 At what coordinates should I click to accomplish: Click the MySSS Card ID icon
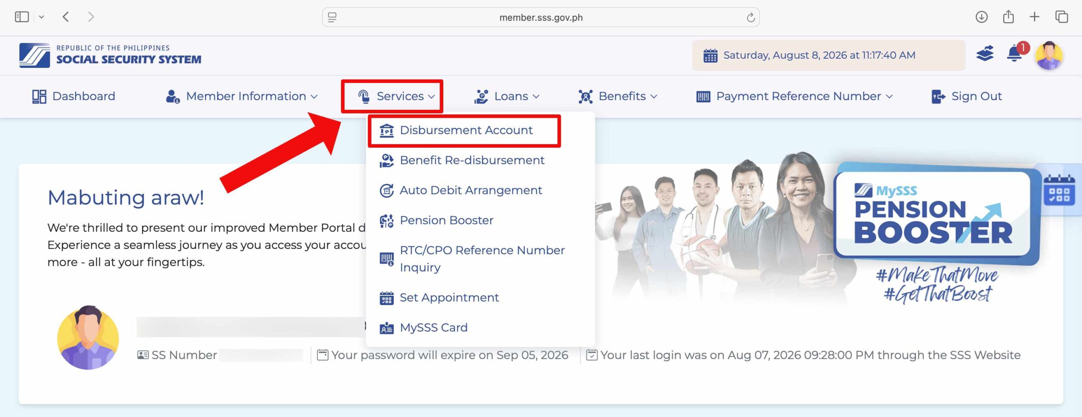coord(386,328)
